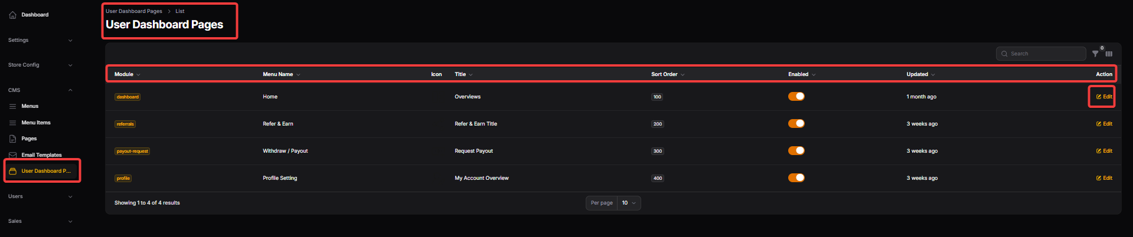1133x237 pixels.
Task: Click the User Dashboard Pages breadcrumb link
Action: (x=133, y=11)
